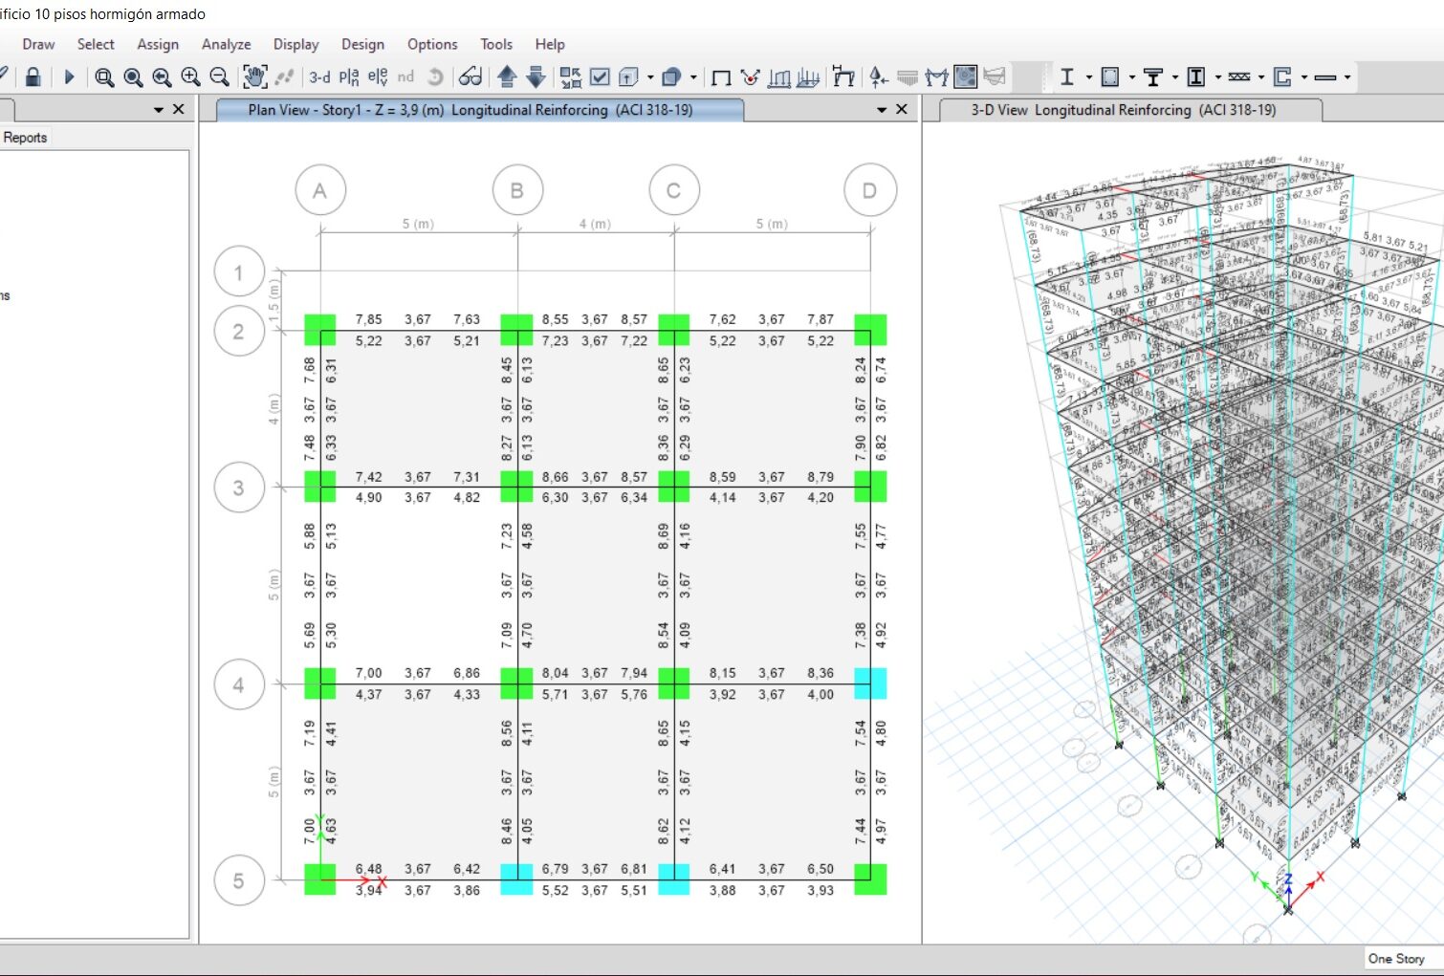Viewport: 1444px width, 976px height.
Task: Toggle the Lock/Unlock Model padlock icon
Action: pos(33,76)
